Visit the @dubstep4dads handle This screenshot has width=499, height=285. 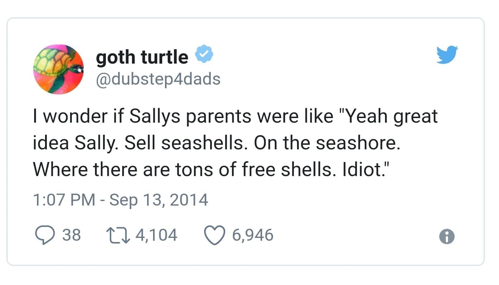158,79
